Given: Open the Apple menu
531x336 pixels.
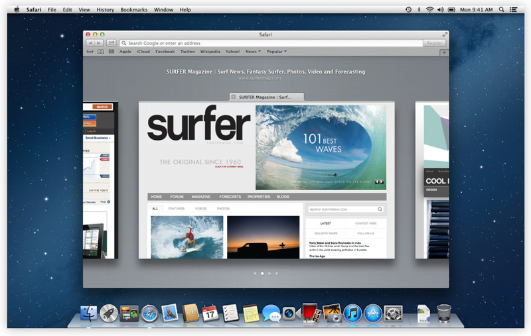Looking at the screenshot, I should (17, 9).
